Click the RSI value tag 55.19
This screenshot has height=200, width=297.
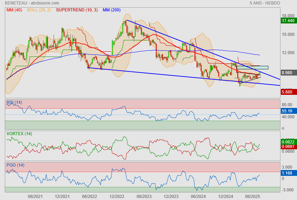(288, 111)
